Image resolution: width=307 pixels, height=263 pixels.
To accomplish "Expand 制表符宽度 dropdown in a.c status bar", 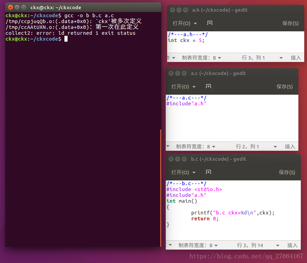I will (x=196, y=147).
